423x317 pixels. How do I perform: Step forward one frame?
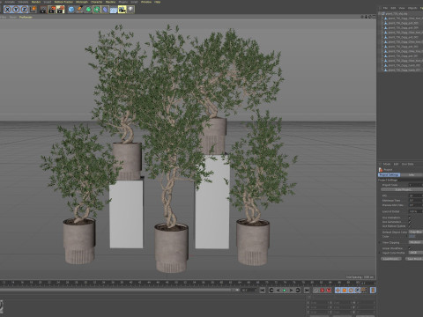tap(291, 290)
